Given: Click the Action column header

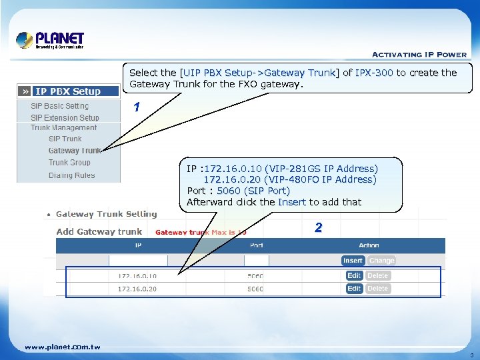Looking at the screenshot, I should click(x=369, y=245).
